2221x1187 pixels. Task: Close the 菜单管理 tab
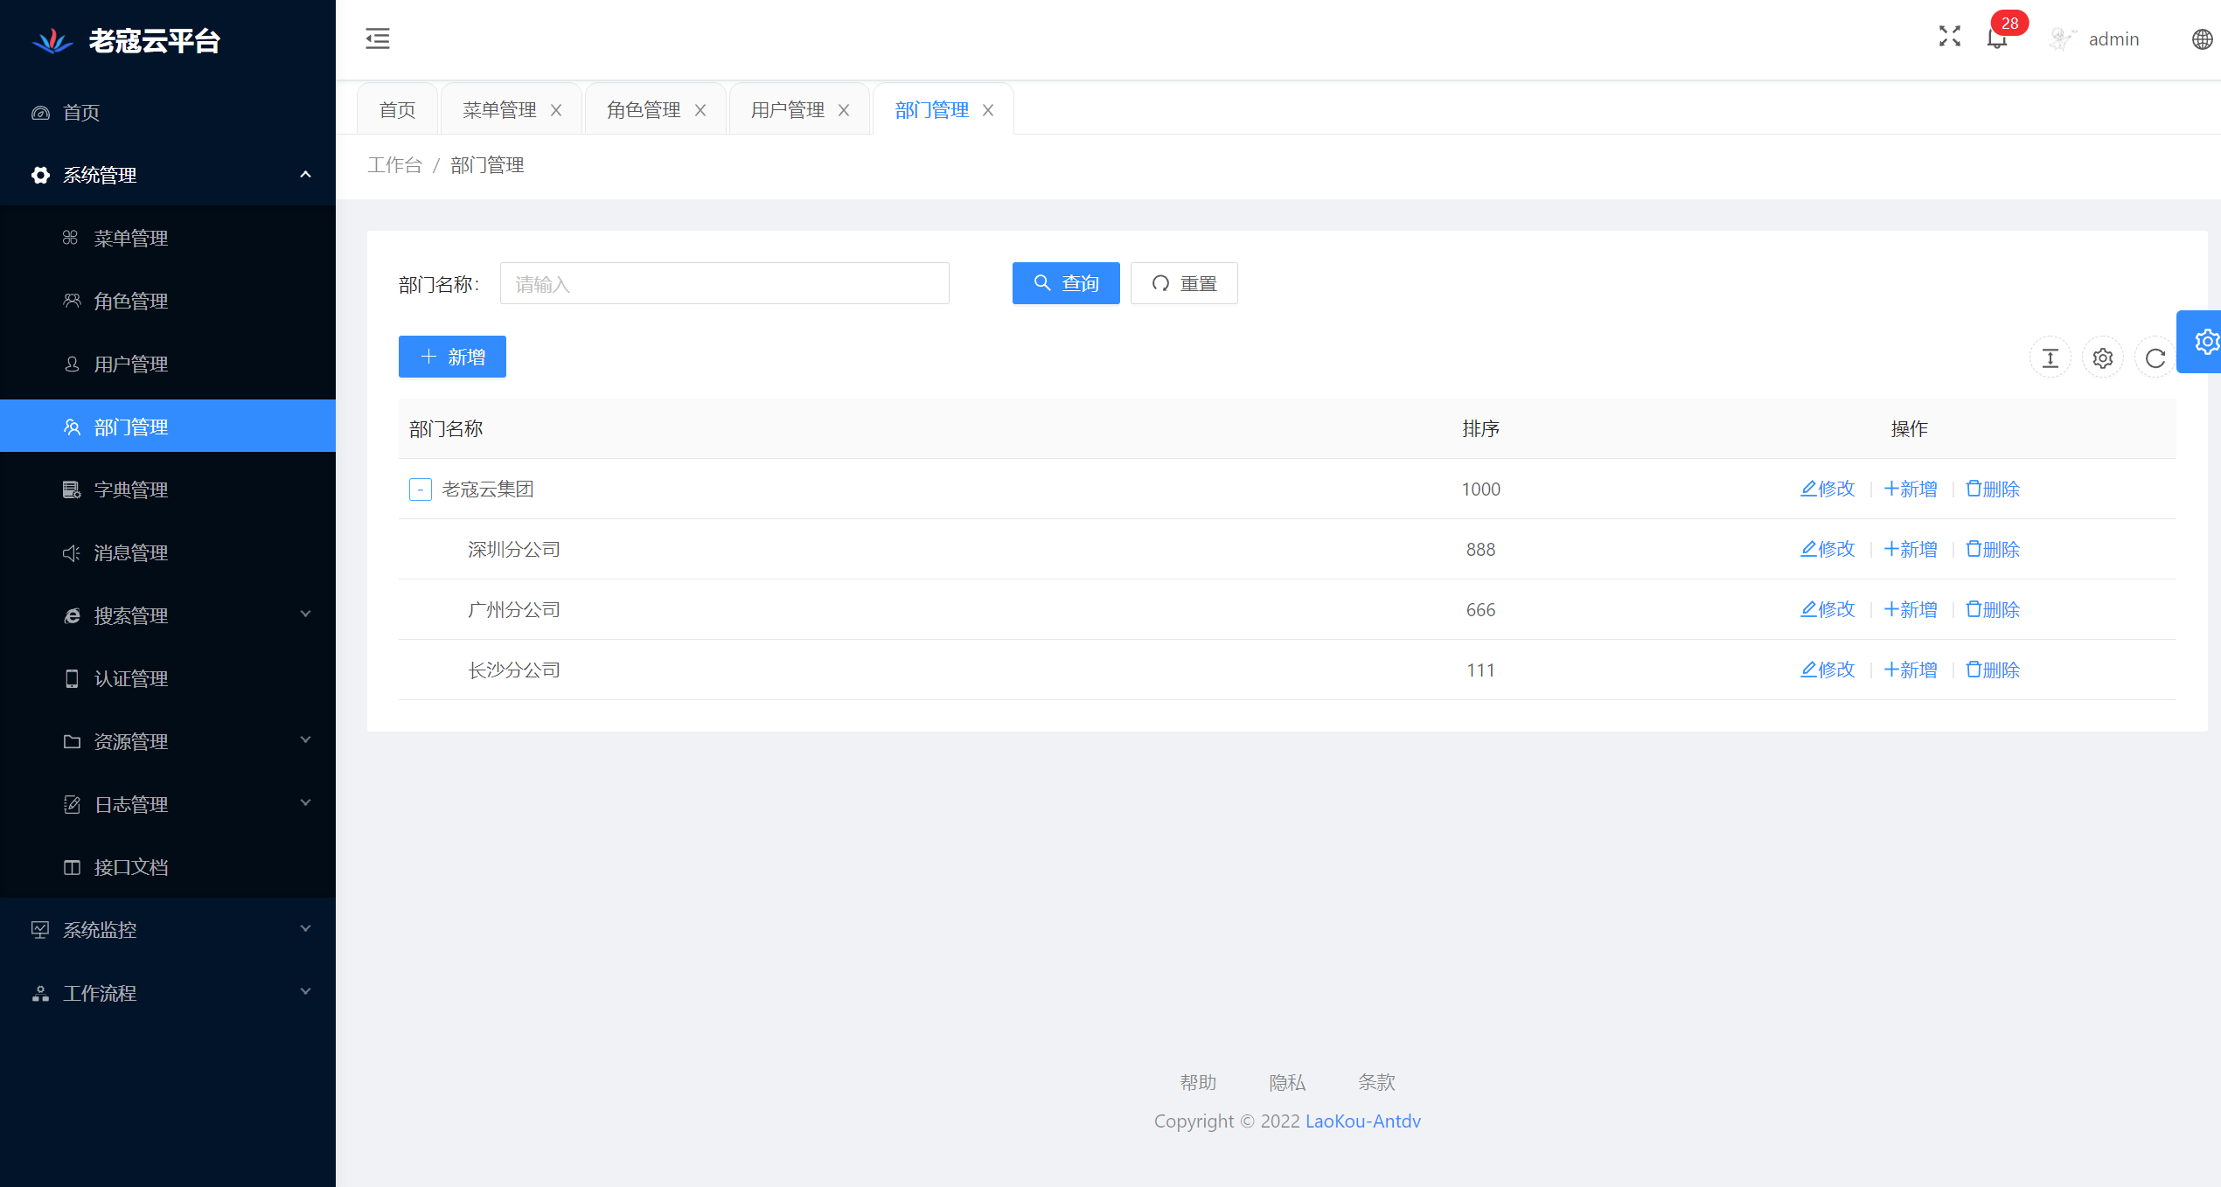pos(556,110)
